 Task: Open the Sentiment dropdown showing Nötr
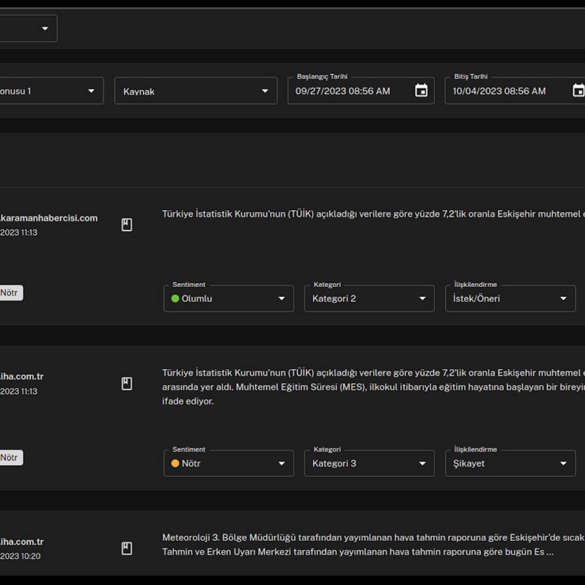229,463
